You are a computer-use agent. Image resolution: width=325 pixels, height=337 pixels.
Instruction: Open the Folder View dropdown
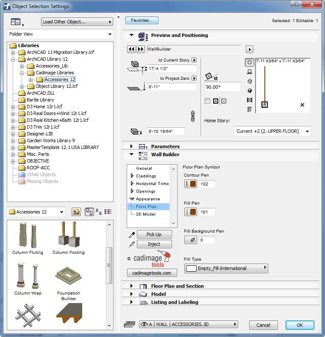[60, 34]
